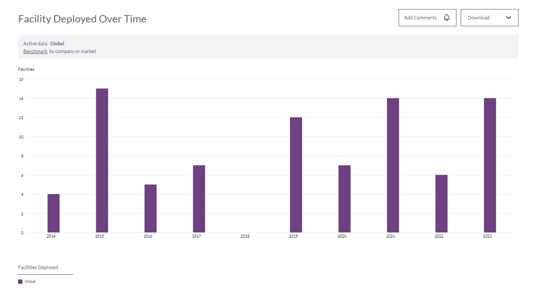544x295 pixels.
Task: Click the 2015 bar in the chart
Action: pyautogui.click(x=102, y=160)
